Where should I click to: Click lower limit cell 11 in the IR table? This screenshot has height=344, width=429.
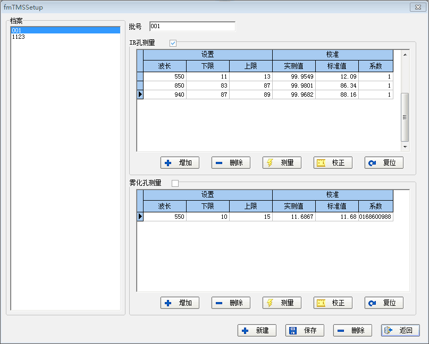208,76
